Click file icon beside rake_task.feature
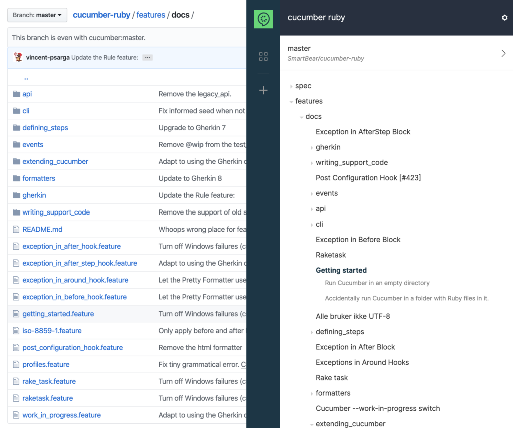The height and width of the screenshot is (428, 513). [16, 381]
